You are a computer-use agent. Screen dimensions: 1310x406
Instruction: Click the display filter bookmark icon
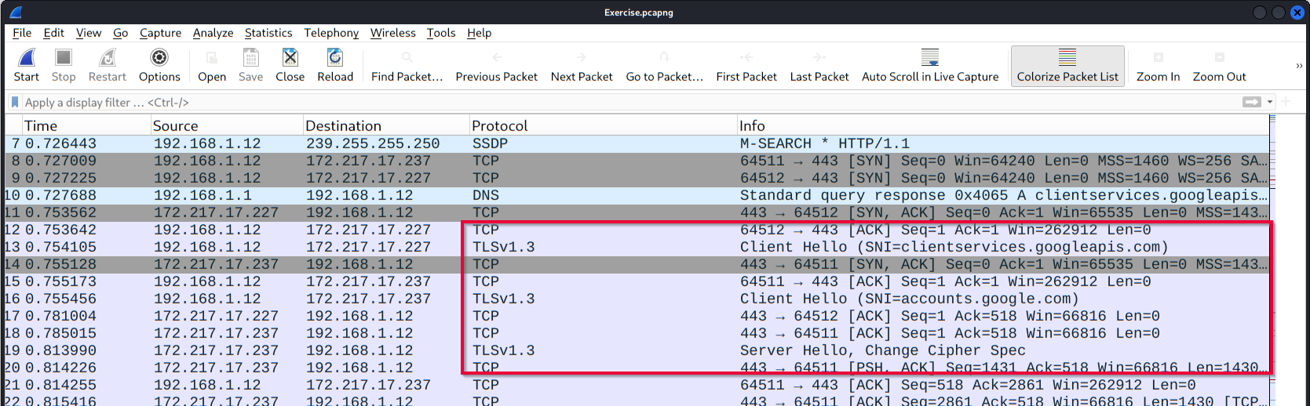pos(14,102)
